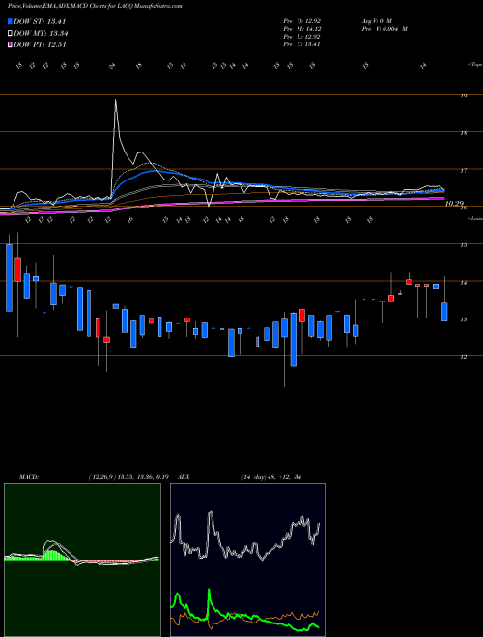Screen dimensions: 483x637
Task: Click the 14 price axis label
Action: tap(463, 283)
